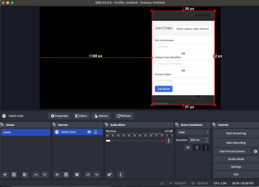259x187 pixels.
Task: Refresh the Twitch Chat browser source
Action: point(124,116)
